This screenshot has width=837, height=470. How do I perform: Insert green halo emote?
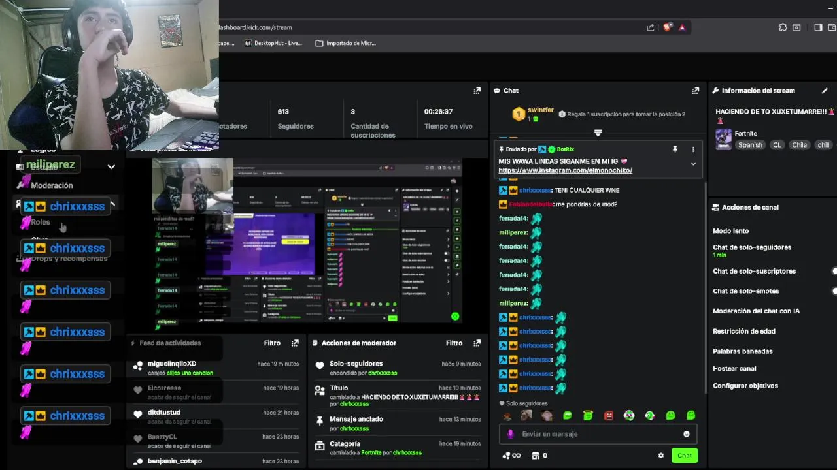588,416
